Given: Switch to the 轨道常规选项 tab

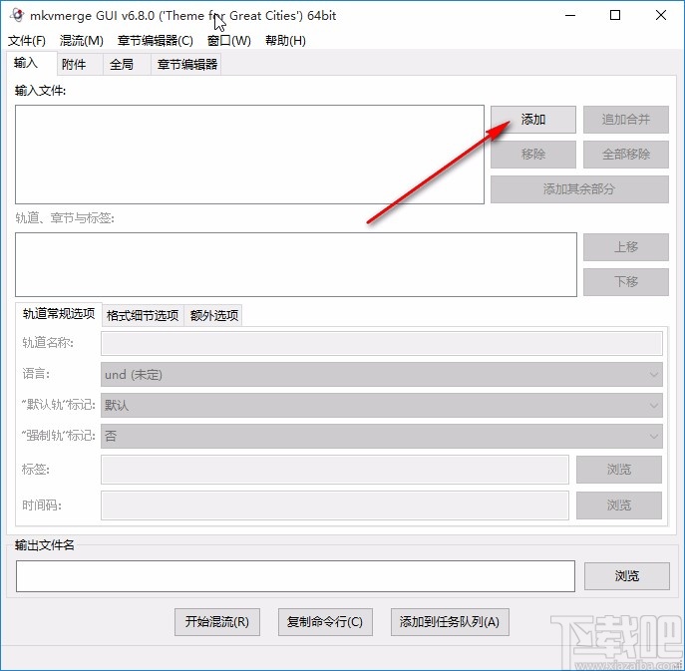Looking at the screenshot, I should (x=59, y=314).
